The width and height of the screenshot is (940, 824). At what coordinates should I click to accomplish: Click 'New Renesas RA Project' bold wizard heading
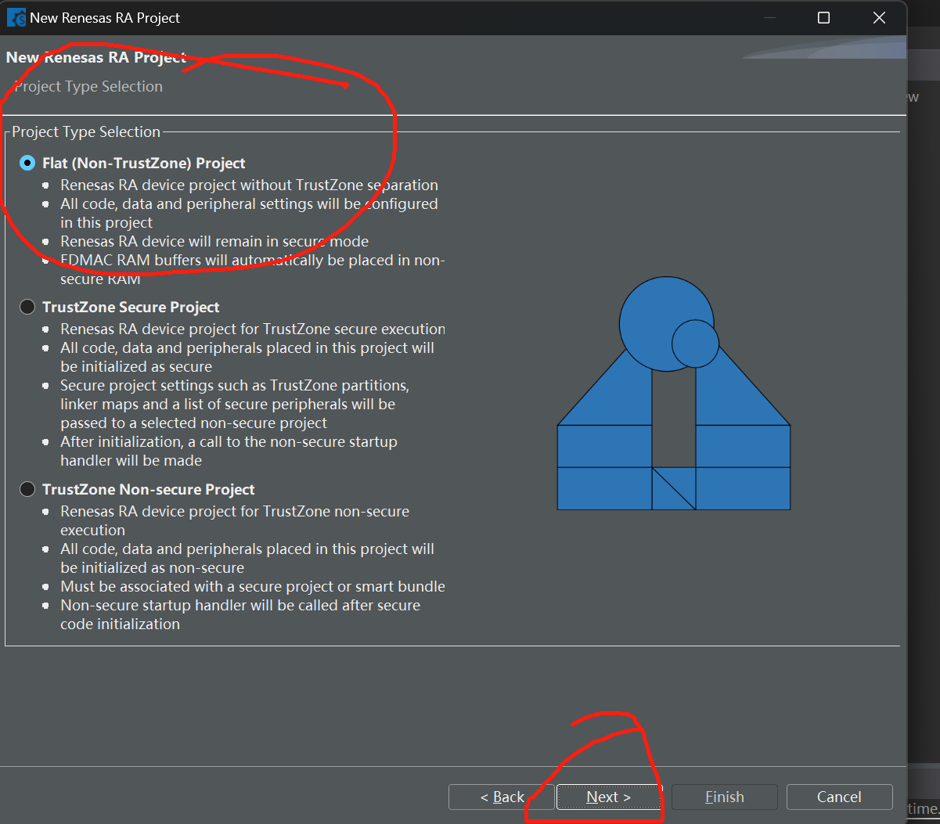click(95, 57)
